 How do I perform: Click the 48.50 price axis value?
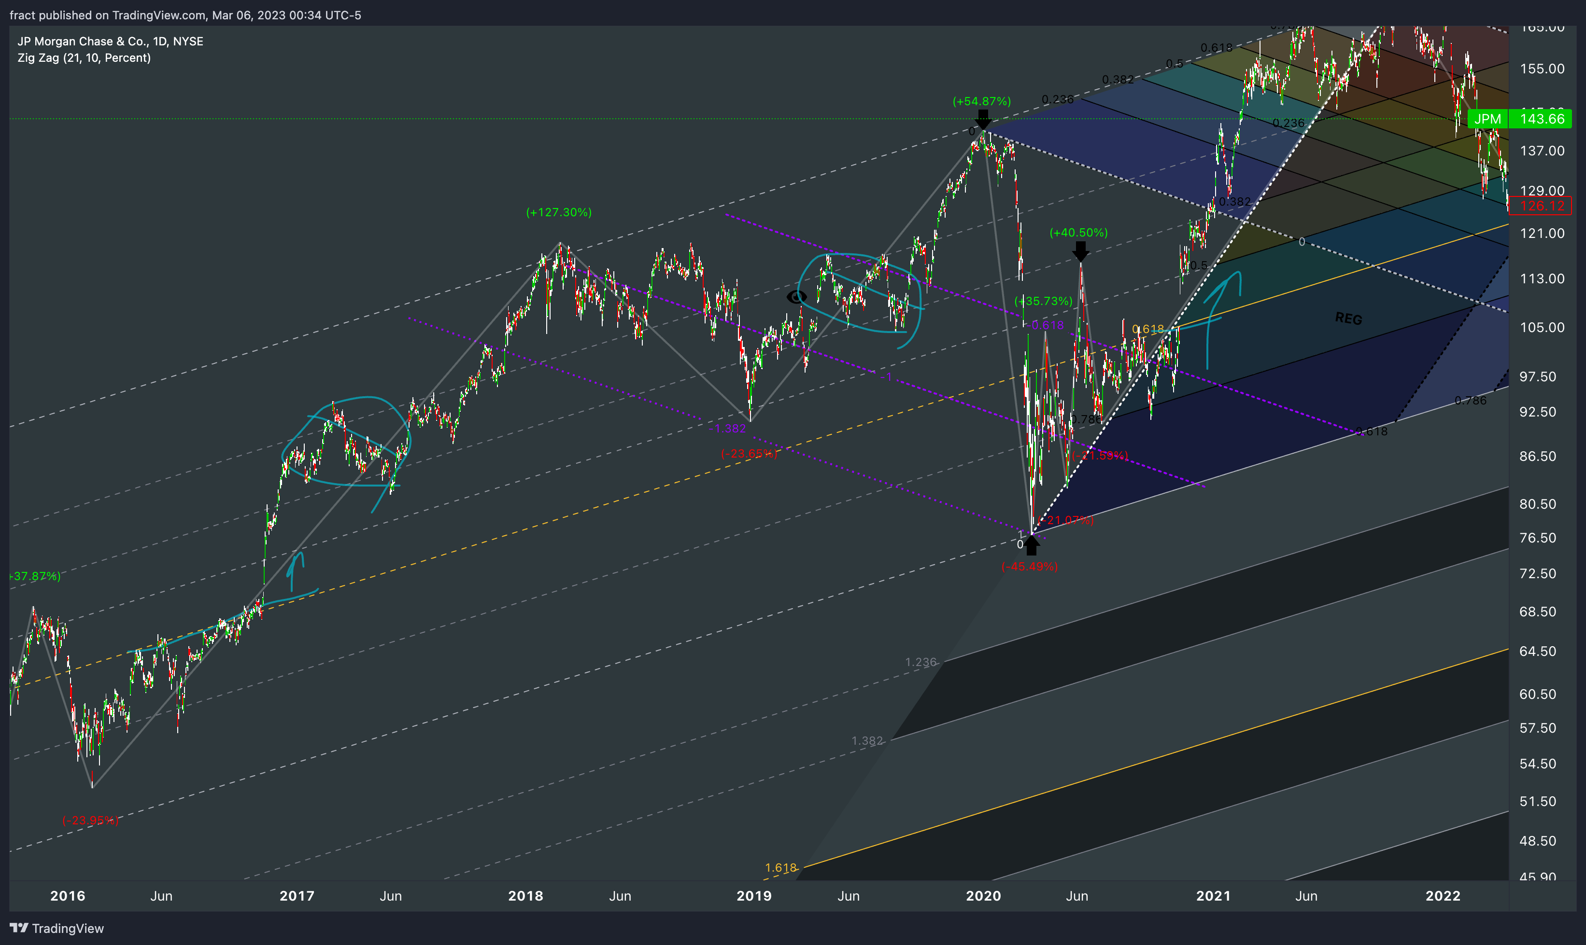tap(1538, 841)
